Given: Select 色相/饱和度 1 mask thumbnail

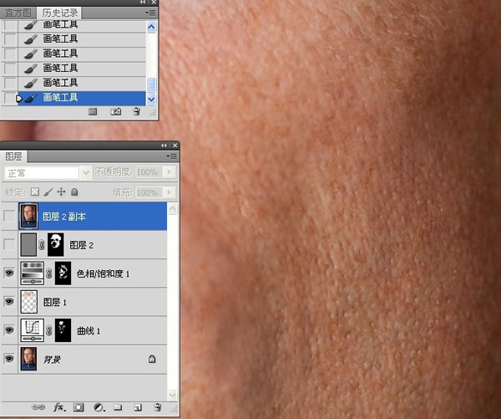Looking at the screenshot, I should (x=63, y=273).
